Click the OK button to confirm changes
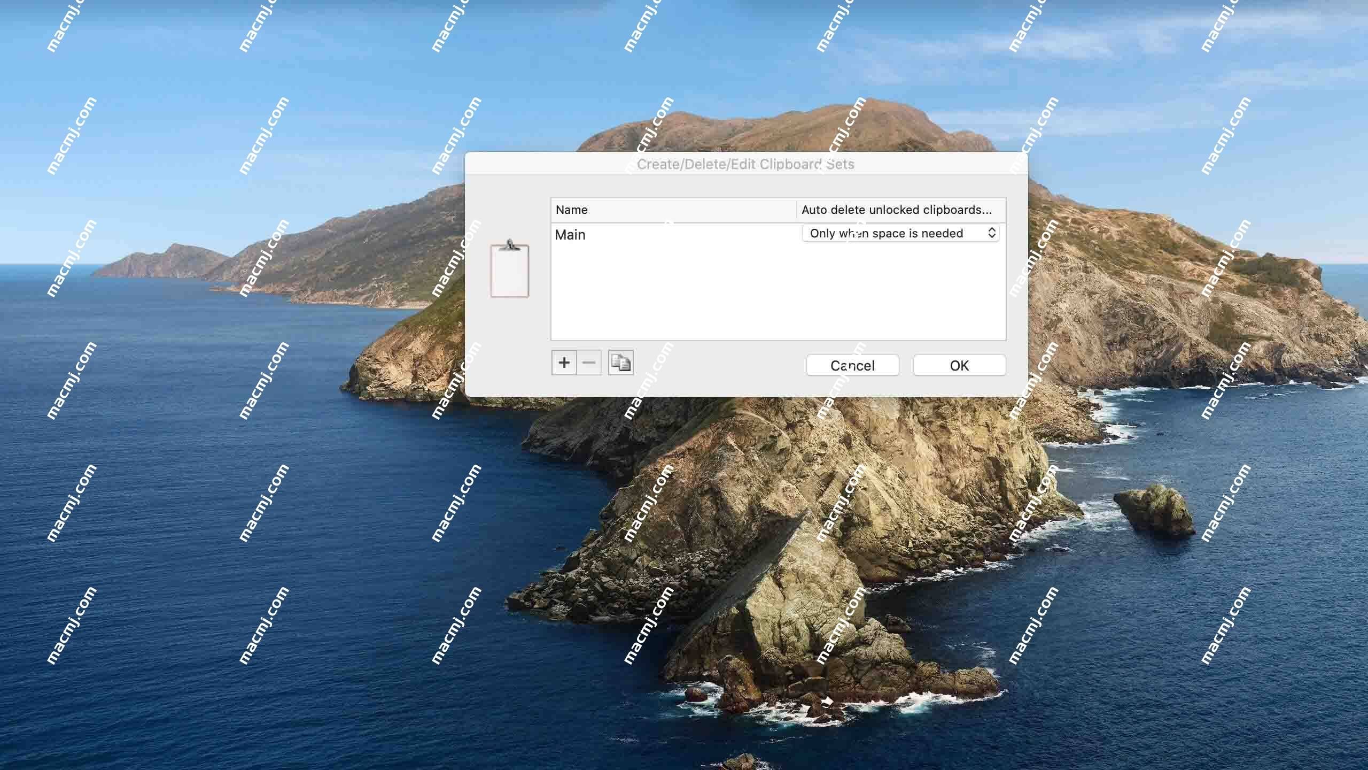 pyautogui.click(x=958, y=365)
